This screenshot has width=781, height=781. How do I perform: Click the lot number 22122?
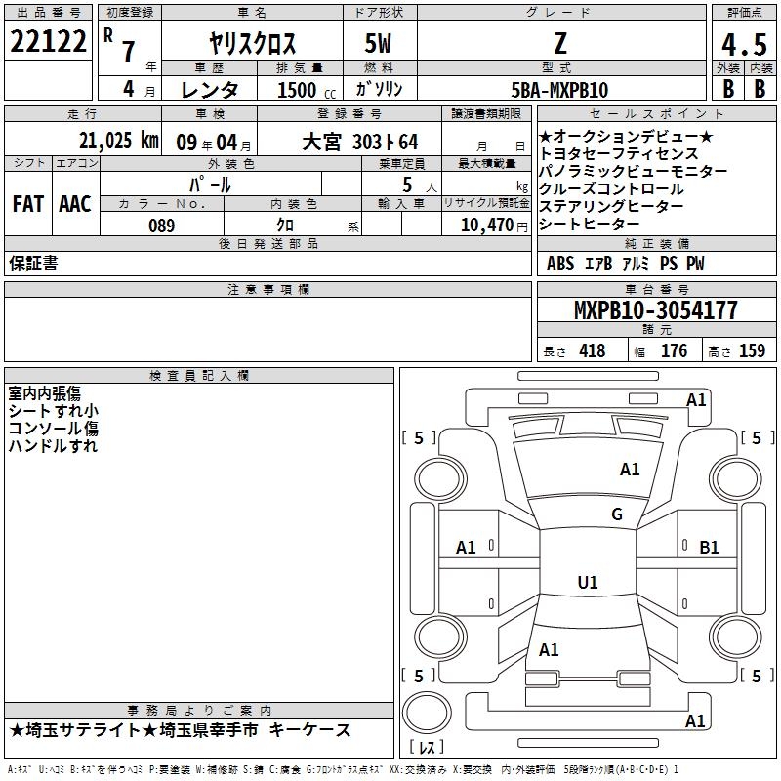coord(47,42)
